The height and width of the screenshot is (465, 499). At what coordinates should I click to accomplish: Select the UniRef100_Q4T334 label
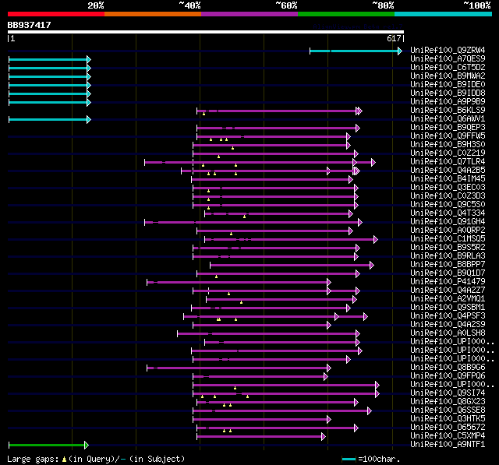(448, 213)
